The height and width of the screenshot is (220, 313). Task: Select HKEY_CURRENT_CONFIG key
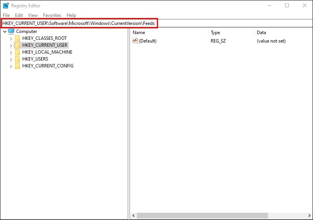(x=48, y=66)
